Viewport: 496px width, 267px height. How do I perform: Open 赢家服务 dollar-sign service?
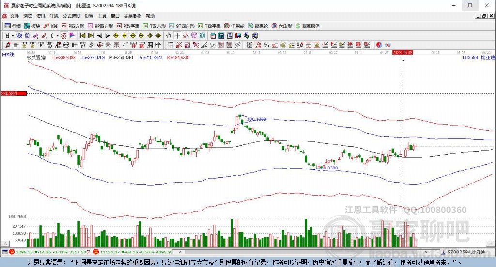[x=308, y=26]
